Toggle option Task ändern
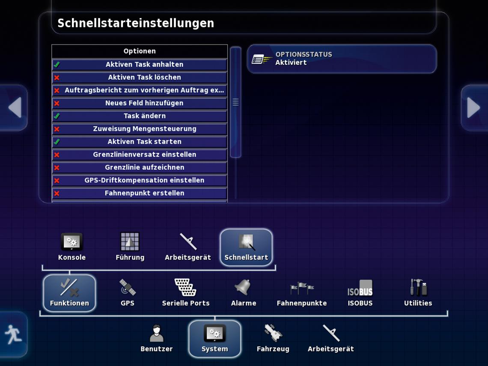Screen dimensions: 488x366 coord(140,116)
